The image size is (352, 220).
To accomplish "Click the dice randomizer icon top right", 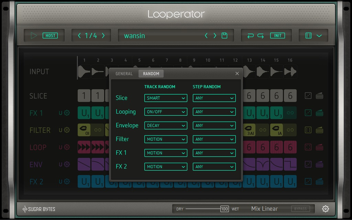I will [308, 35].
